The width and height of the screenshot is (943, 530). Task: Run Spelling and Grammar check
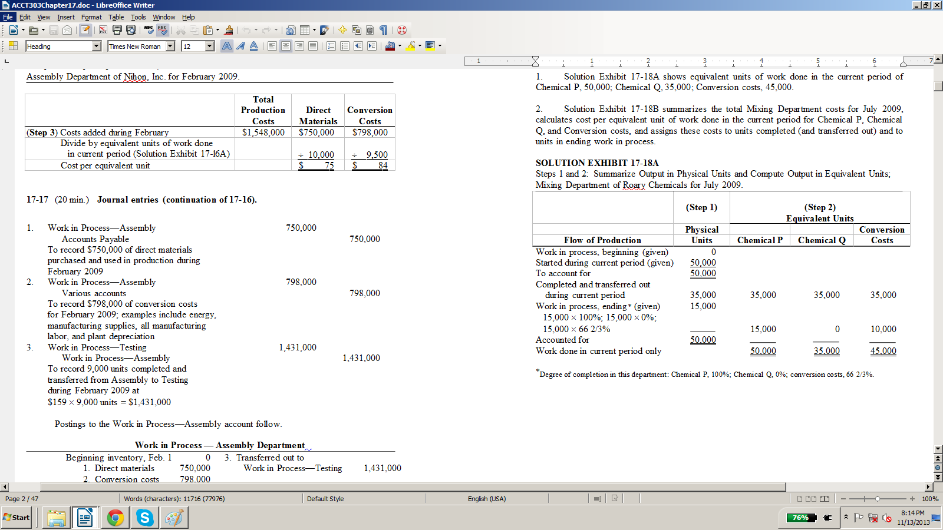pyautogui.click(x=149, y=30)
